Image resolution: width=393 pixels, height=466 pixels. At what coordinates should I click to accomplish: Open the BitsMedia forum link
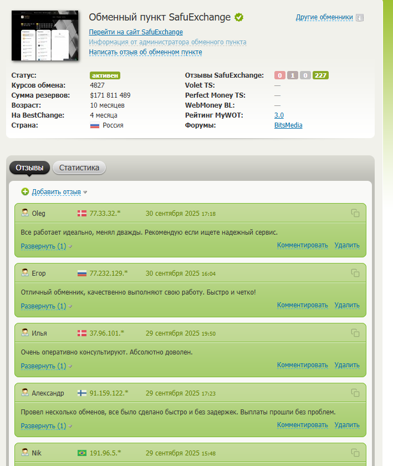pos(288,125)
